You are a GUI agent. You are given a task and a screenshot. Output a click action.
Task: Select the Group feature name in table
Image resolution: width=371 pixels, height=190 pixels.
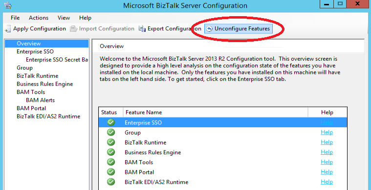133,133
